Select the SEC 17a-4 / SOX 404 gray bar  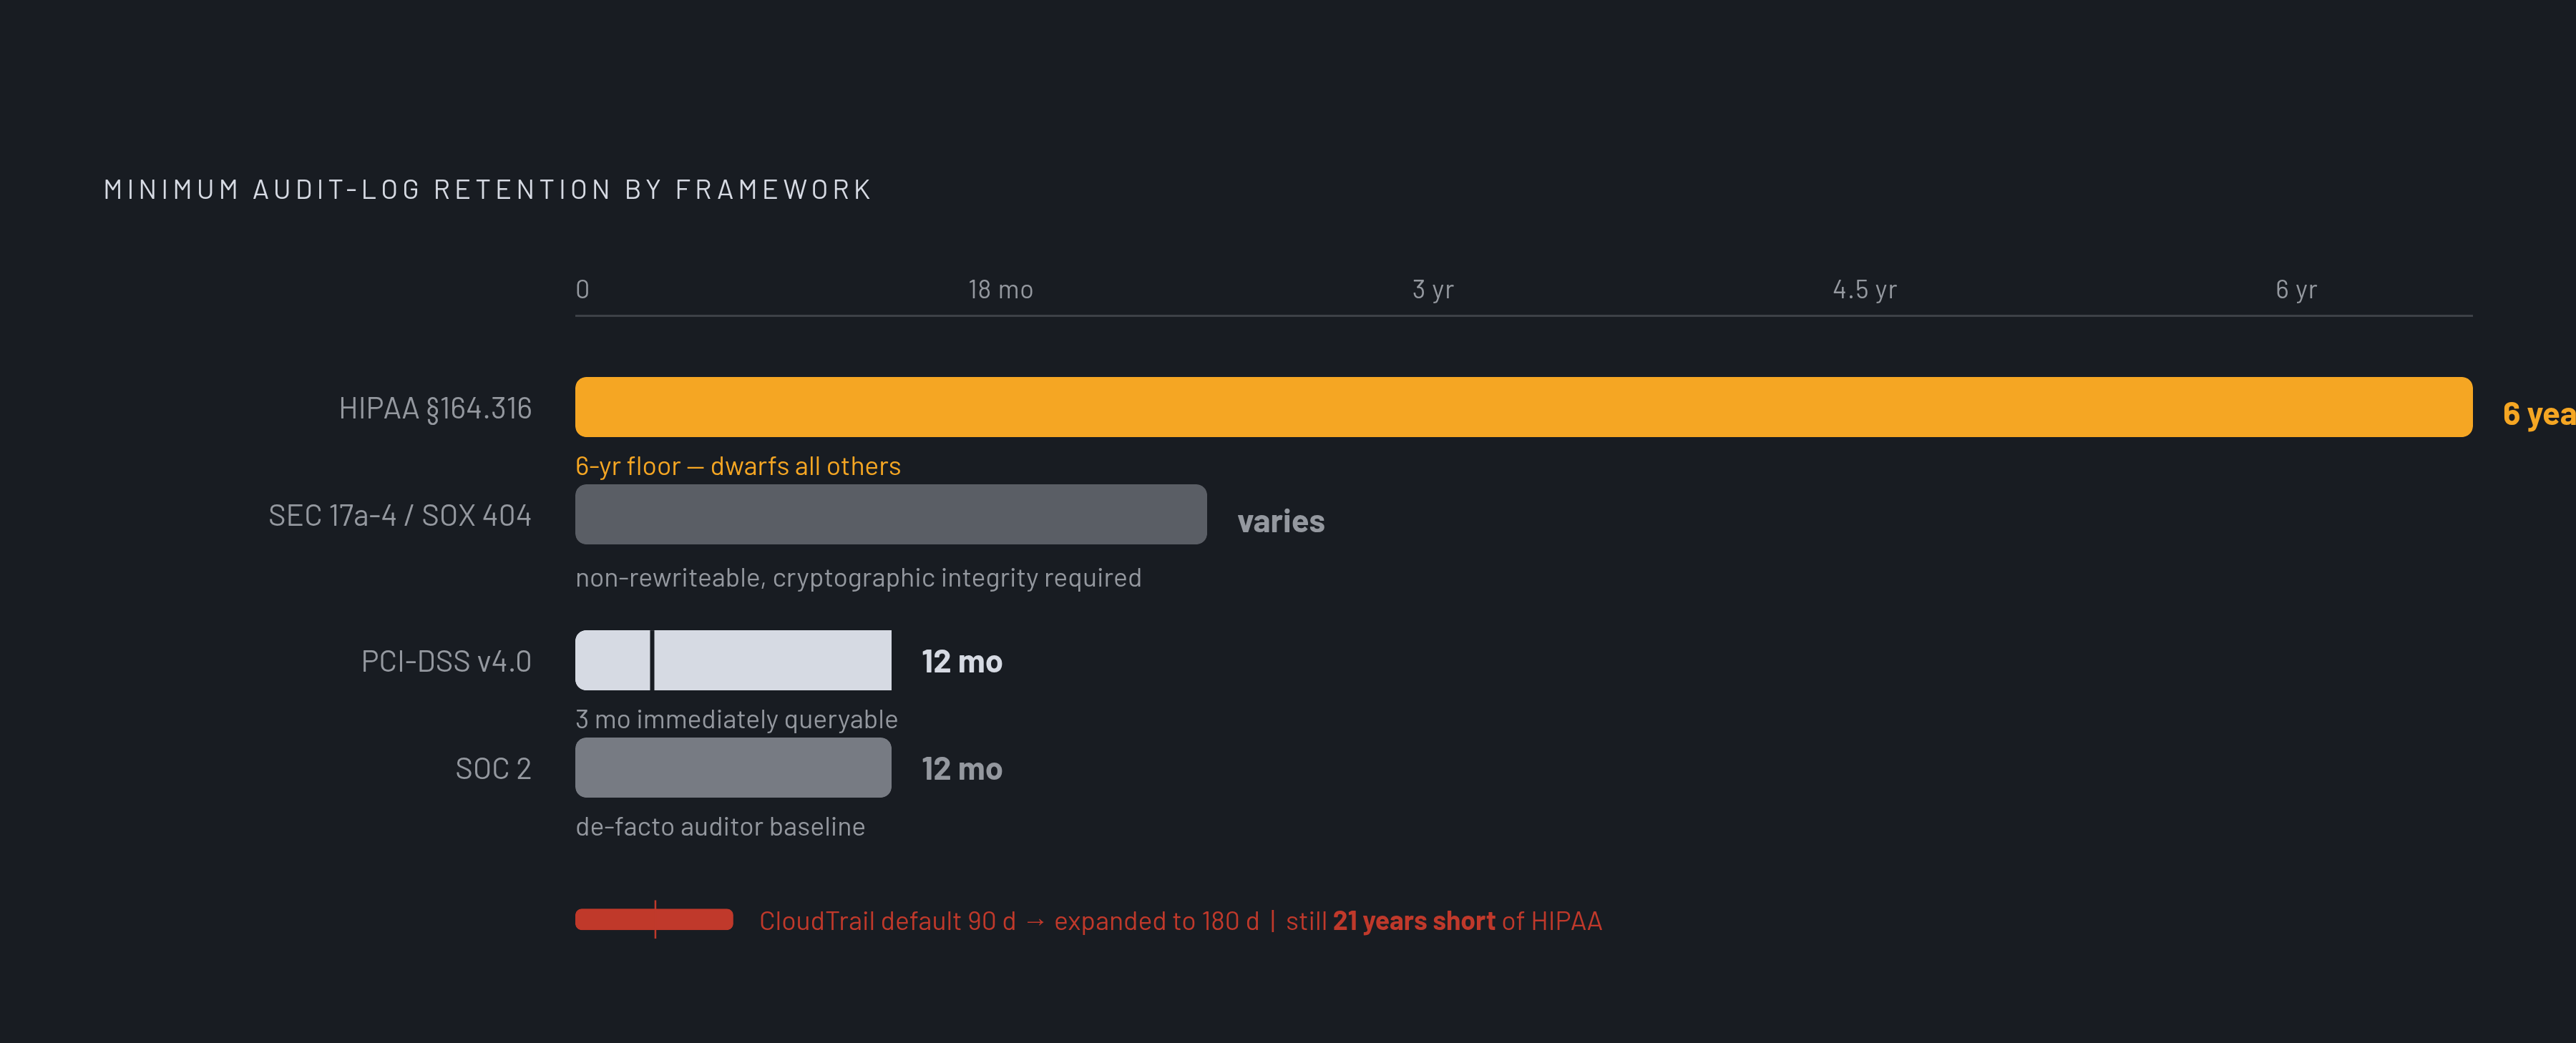point(891,514)
